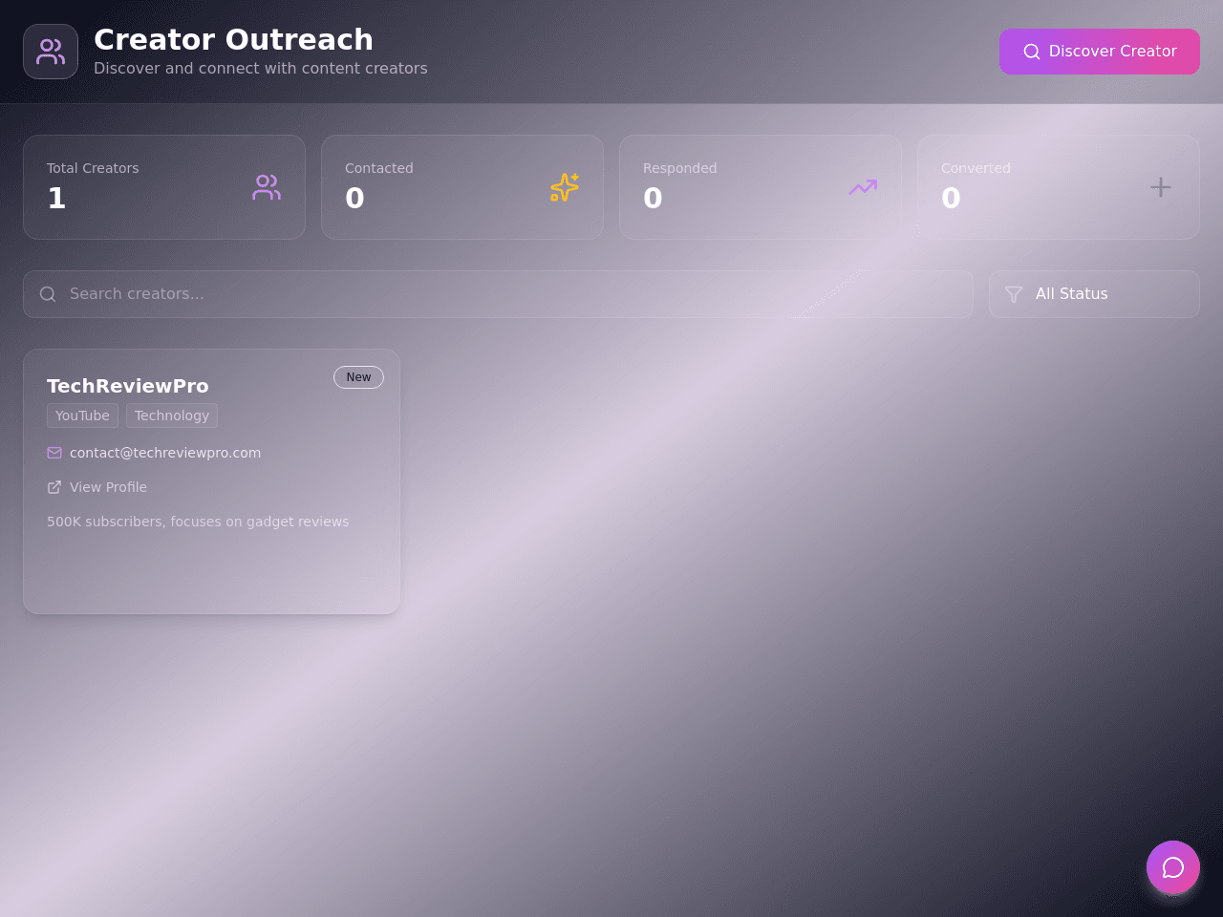Open the View Profile link
This screenshot has width=1223, height=917.
[108, 487]
